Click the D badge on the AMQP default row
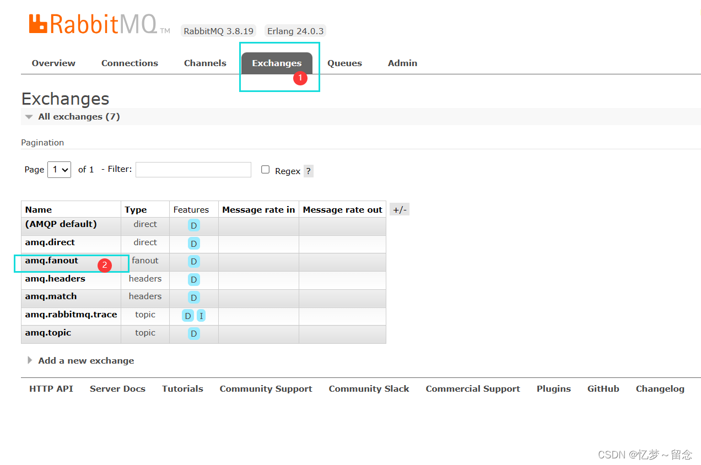 [193, 225]
